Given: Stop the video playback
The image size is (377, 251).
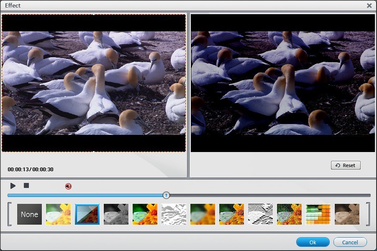Looking at the screenshot, I should point(26,185).
